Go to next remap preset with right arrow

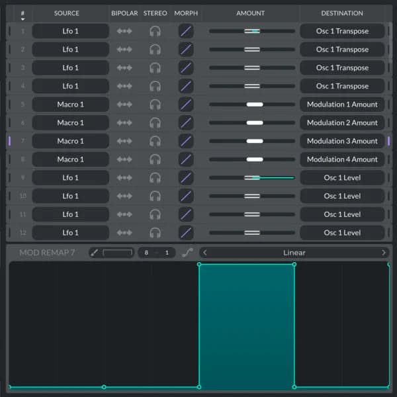coord(384,253)
